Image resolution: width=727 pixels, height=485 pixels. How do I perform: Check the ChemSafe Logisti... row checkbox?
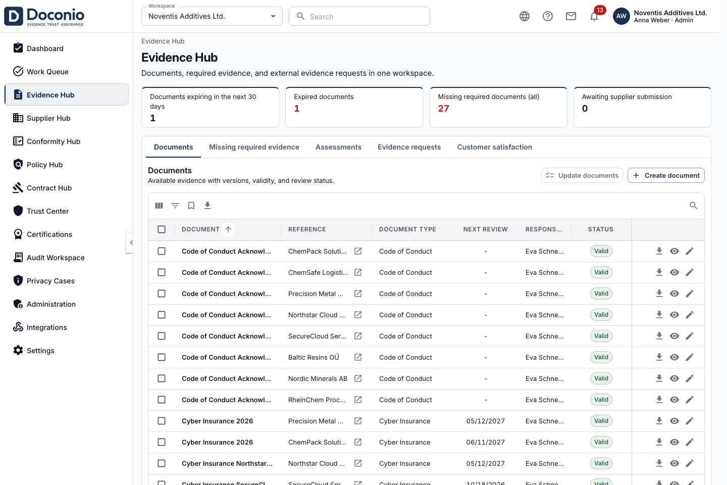(162, 272)
